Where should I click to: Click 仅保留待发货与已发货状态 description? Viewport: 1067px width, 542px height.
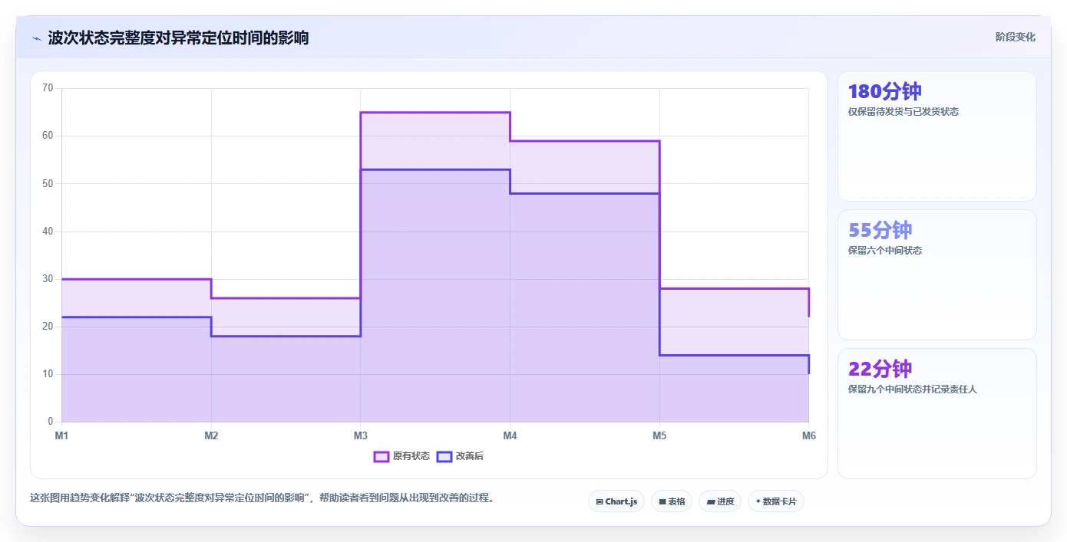pyautogui.click(x=903, y=111)
